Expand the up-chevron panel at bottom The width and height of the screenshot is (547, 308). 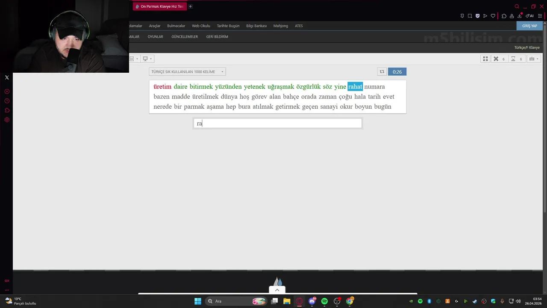click(277, 290)
